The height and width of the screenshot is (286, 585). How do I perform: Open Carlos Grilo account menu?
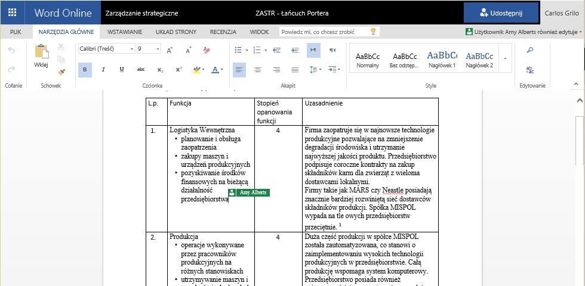click(562, 13)
